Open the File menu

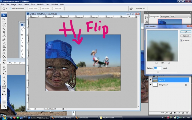click(3, 4)
